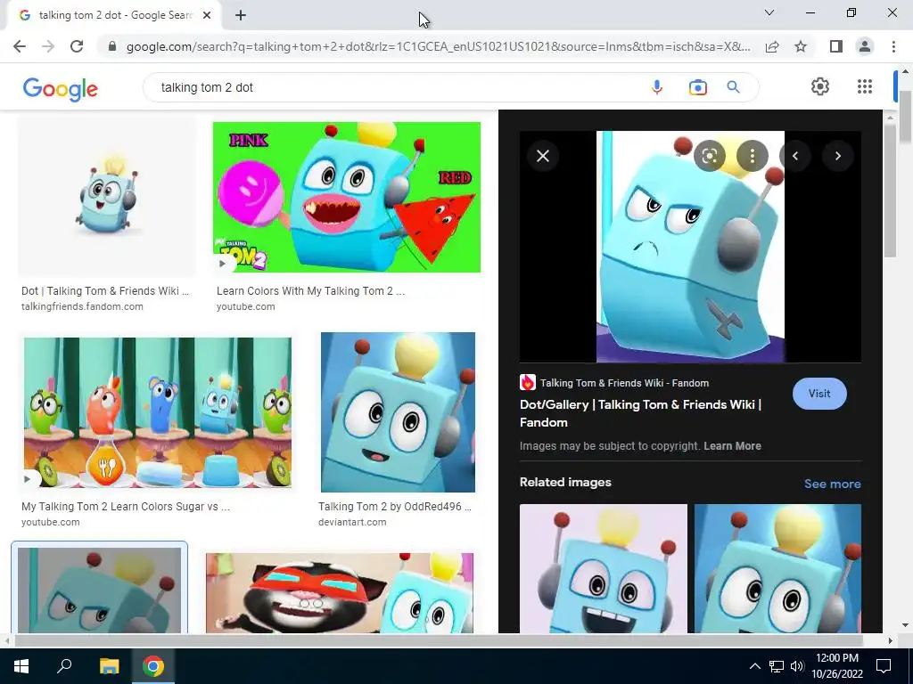
Task: Open the Chrome three-dot menu
Action: 893,46
